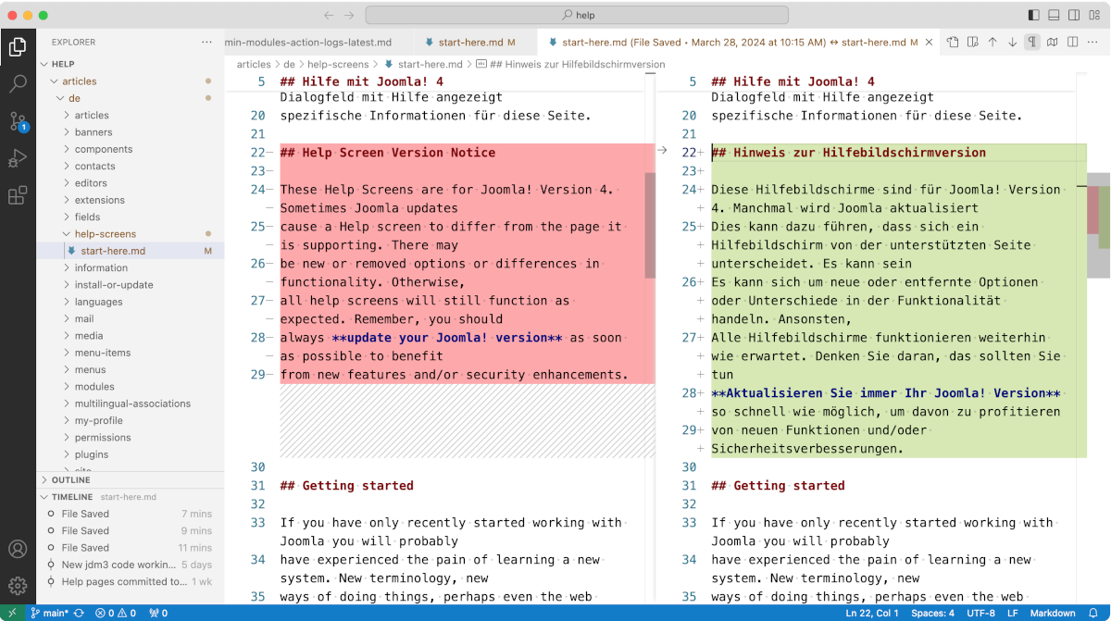
Task: Toggle collapse unchanged regions paragraph icon
Action: click(x=1032, y=42)
